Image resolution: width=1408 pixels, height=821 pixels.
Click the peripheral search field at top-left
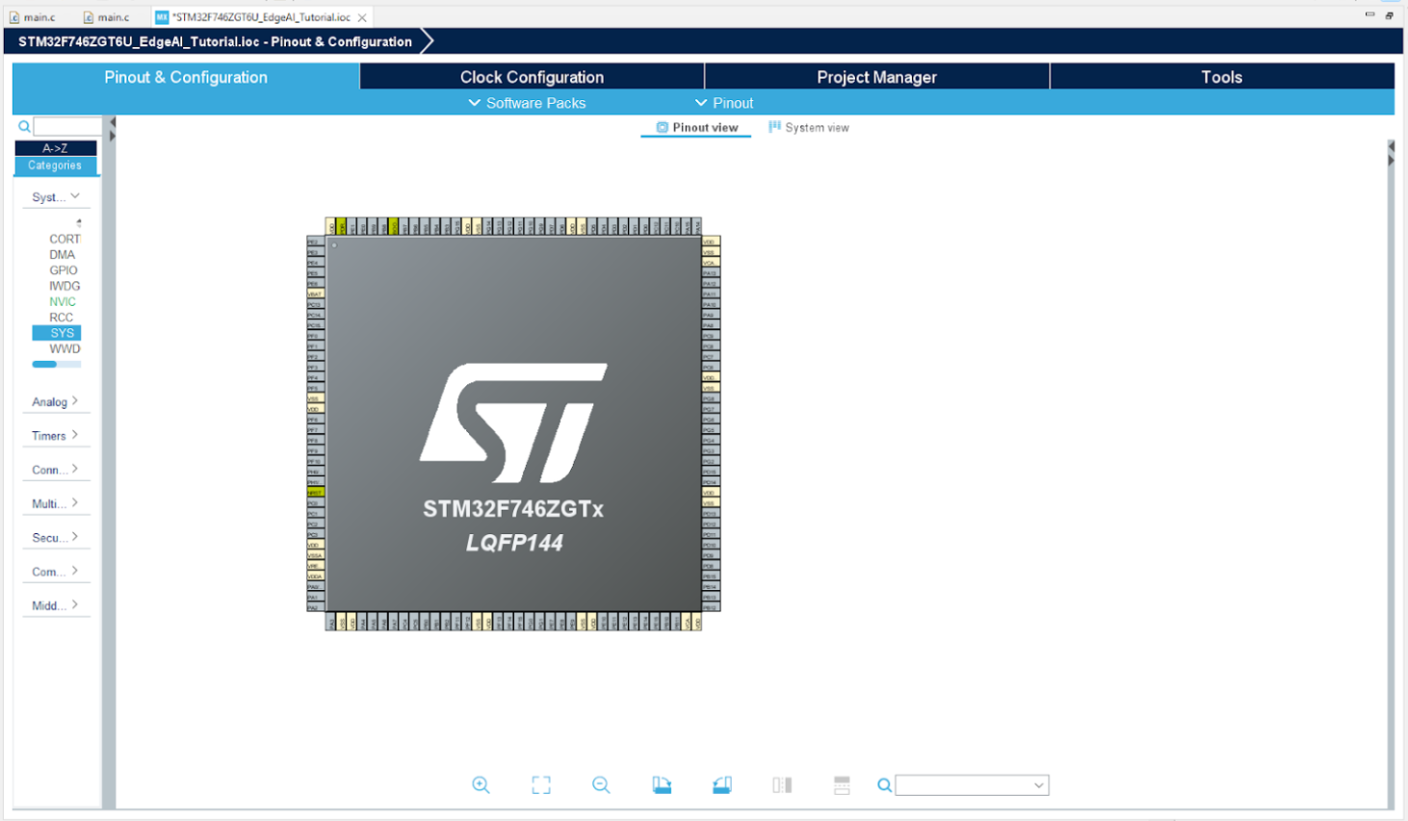click(x=67, y=126)
